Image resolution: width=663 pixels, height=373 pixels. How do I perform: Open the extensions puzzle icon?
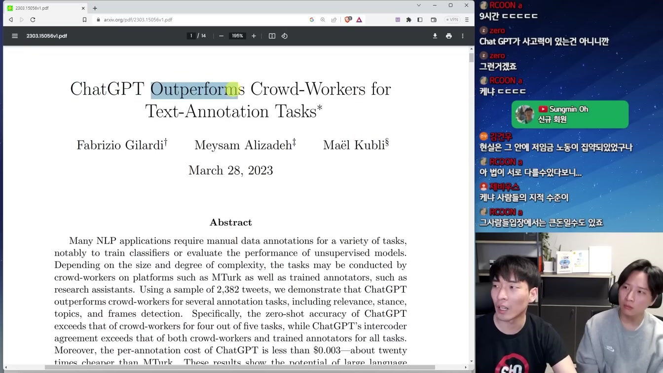[x=408, y=20]
